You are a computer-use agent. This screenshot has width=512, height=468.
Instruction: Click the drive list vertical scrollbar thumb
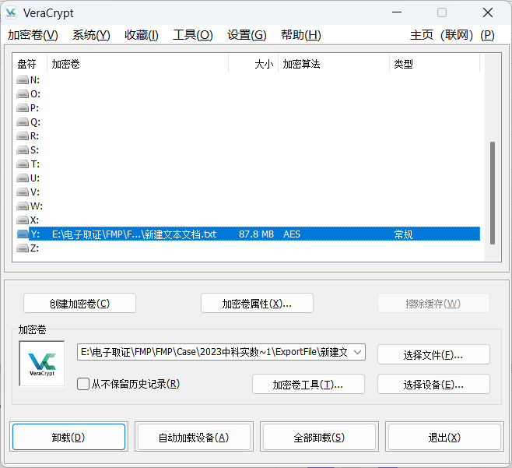(x=493, y=193)
